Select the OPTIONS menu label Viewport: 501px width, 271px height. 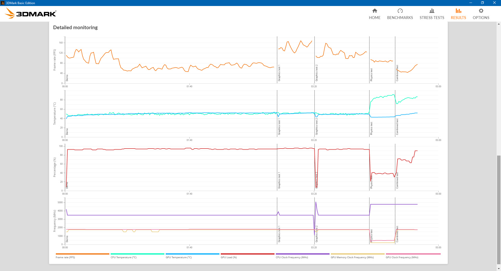click(481, 18)
